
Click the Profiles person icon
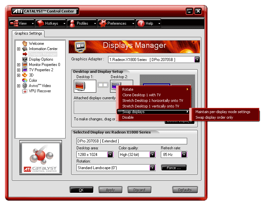click(72, 23)
